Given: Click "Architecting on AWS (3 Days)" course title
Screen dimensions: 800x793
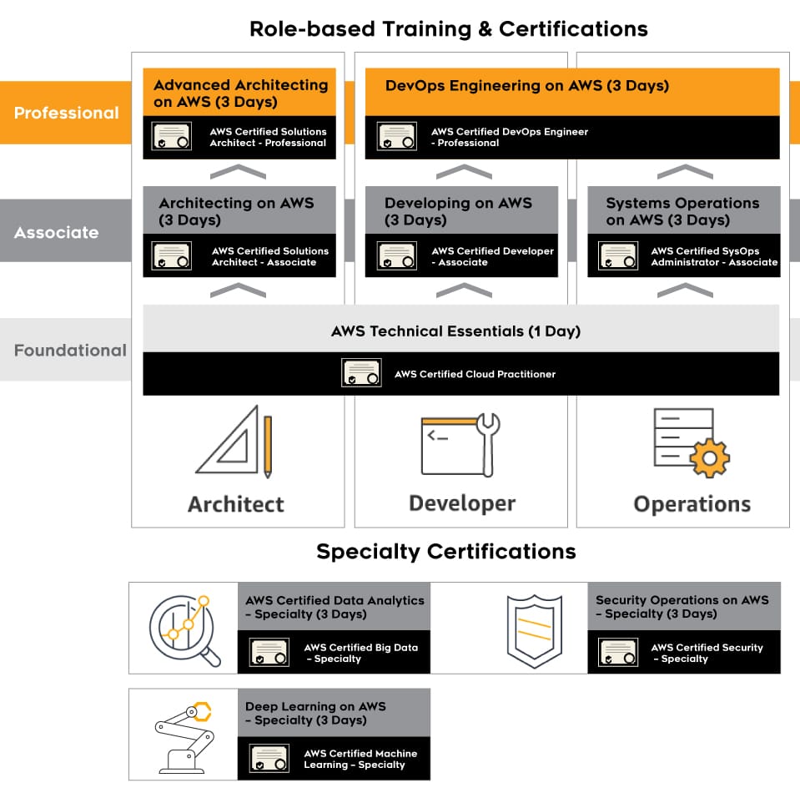Looking at the screenshot, I should tap(236, 211).
